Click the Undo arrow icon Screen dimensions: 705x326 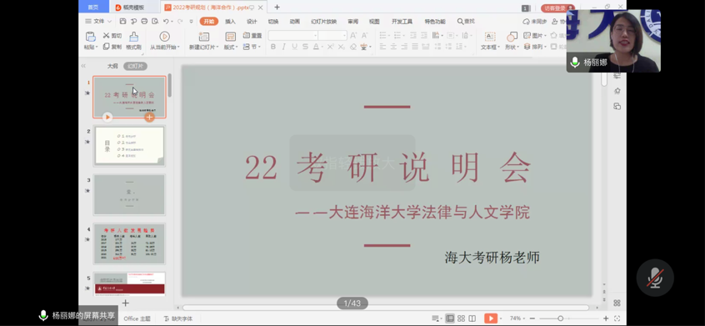tap(166, 21)
